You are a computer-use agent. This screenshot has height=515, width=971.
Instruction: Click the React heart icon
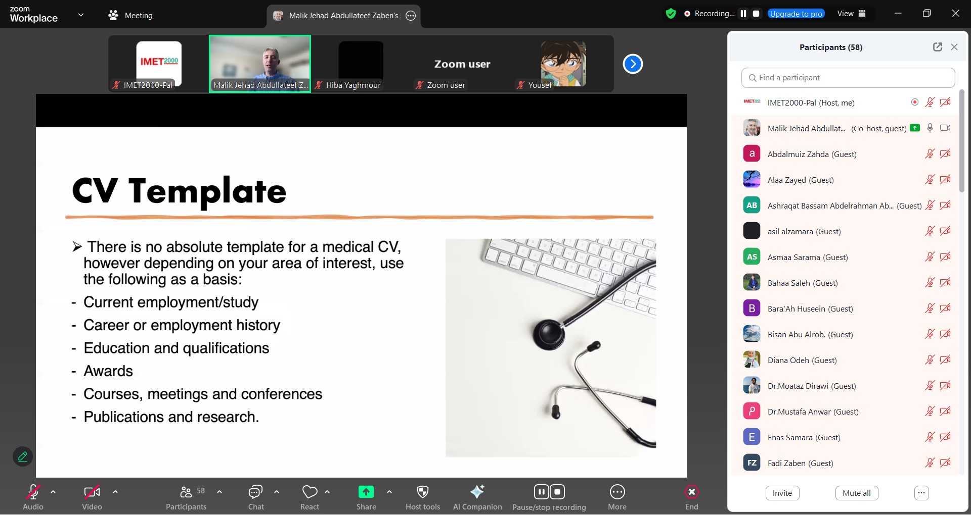click(x=310, y=492)
